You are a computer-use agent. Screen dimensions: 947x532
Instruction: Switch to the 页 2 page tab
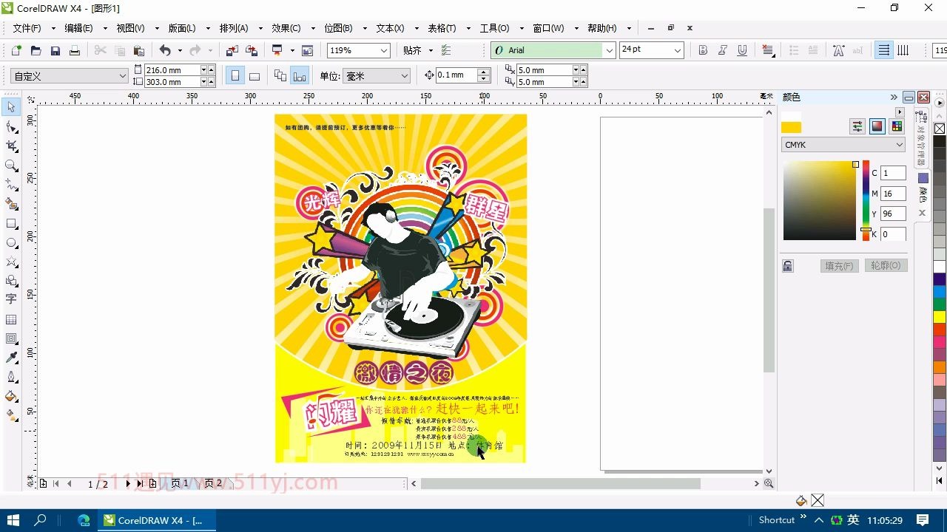tap(212, 483)
